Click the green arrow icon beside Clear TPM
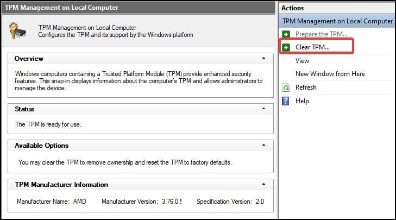 tap(286, 47)
